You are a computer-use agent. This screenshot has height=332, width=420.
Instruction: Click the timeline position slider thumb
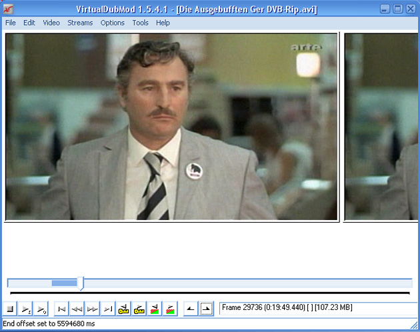point(81,284)
